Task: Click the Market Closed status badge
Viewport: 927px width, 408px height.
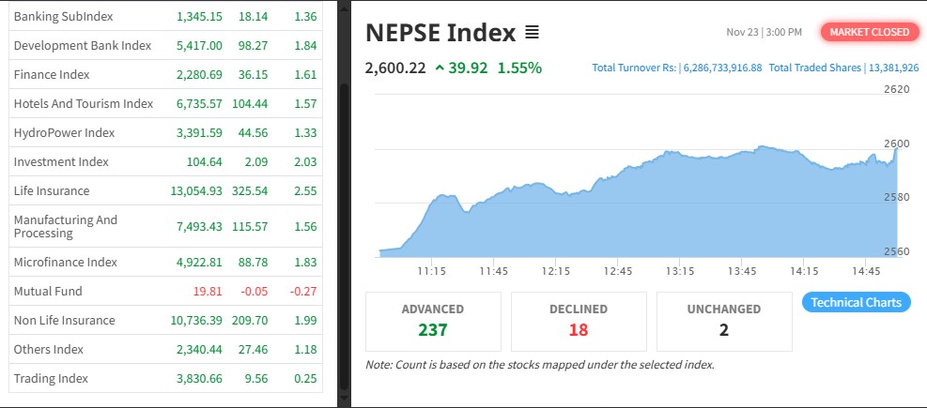Action: (869, 32)
